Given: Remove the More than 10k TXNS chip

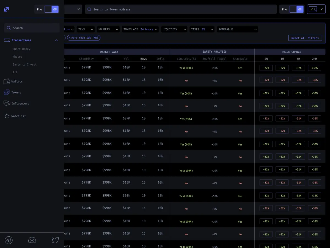Looking at the screenshot, I should click(x=70, y=38).
